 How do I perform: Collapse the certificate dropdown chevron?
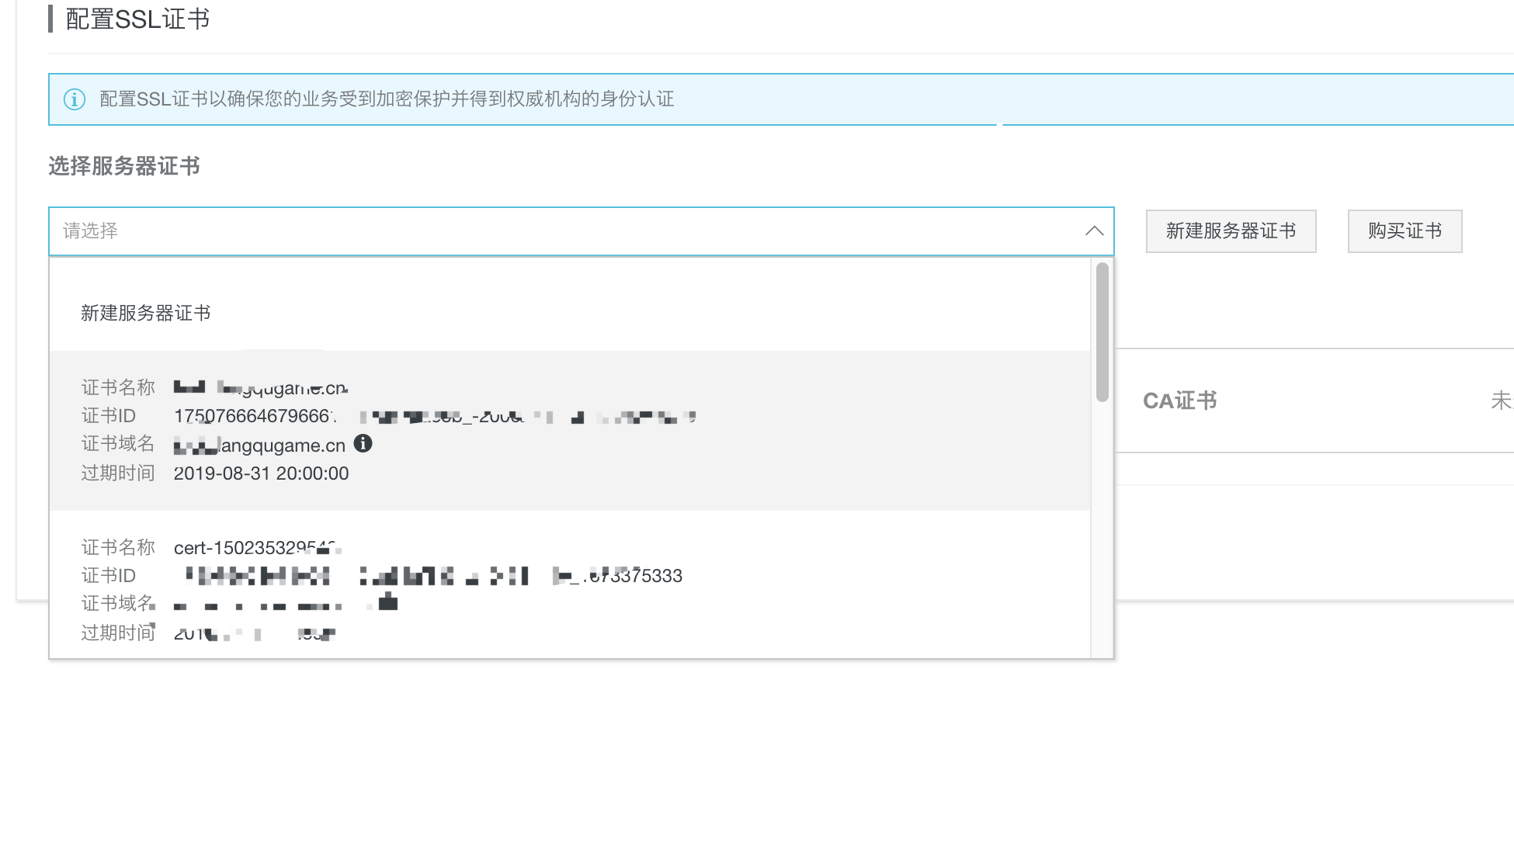[x=1094, y=231]
